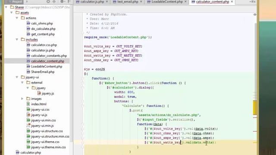Open the Project view dropdown arrow
This screenshot has height=155, width=276.
27,2
